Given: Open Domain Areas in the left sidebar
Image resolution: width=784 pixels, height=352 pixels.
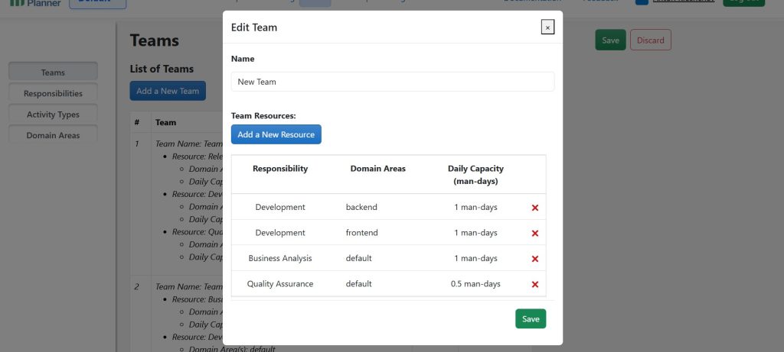Looking at the screenshot, I should pos(53,135).
